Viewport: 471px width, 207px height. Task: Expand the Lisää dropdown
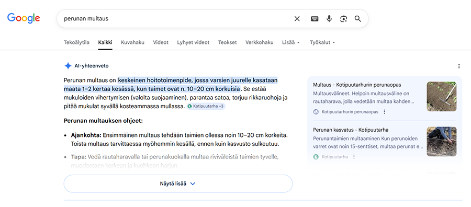291,42
